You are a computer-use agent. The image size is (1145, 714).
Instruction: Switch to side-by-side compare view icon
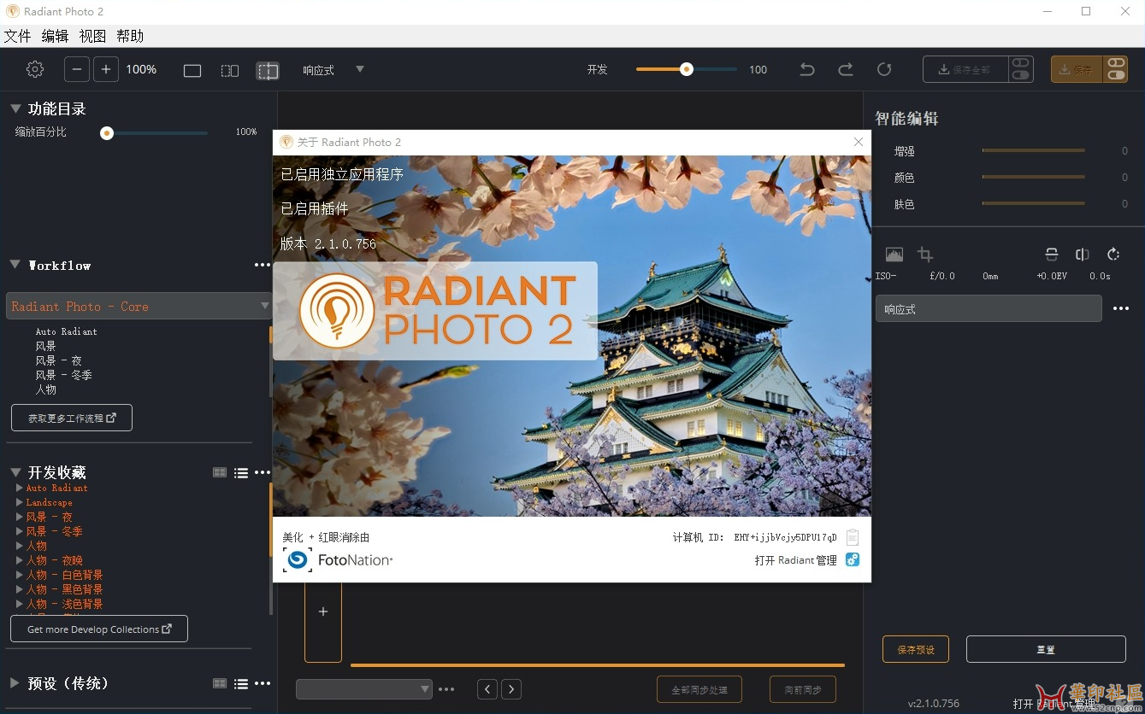pos(230,70)
